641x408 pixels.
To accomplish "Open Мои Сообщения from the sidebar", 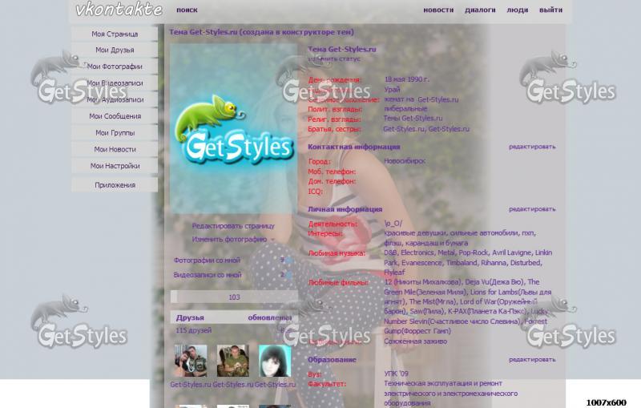I will pos(115,116).
